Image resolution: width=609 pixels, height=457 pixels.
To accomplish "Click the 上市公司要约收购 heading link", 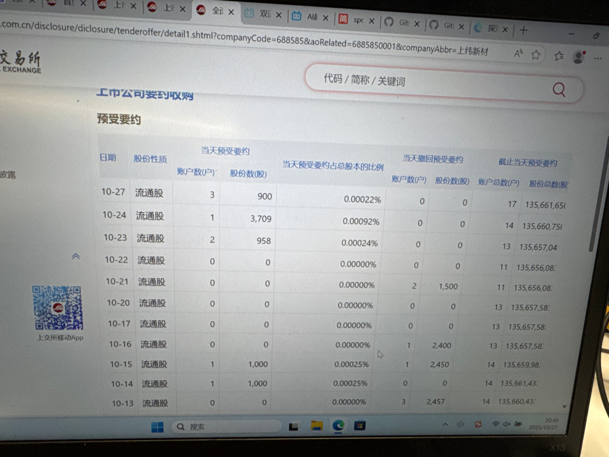I will click(145, 93).
